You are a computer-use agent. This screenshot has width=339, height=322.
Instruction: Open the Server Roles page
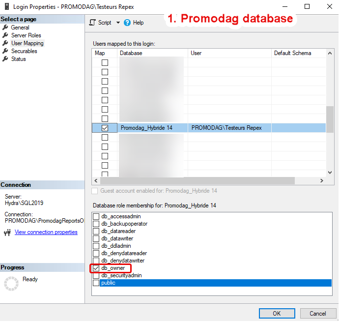coord(26,35)
